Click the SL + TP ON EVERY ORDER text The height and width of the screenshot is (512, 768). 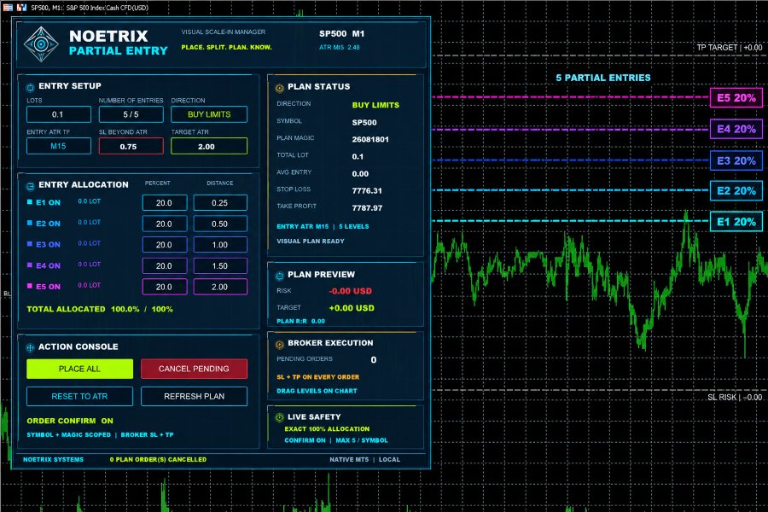point(318,377)
